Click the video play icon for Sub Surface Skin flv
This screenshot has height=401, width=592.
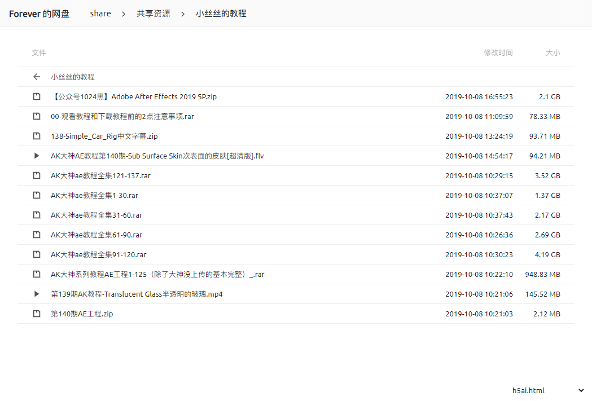(37, 156)
